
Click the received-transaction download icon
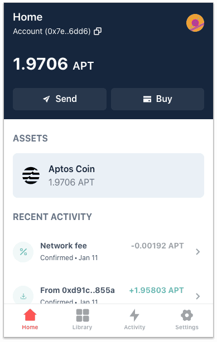click(23, 296)
